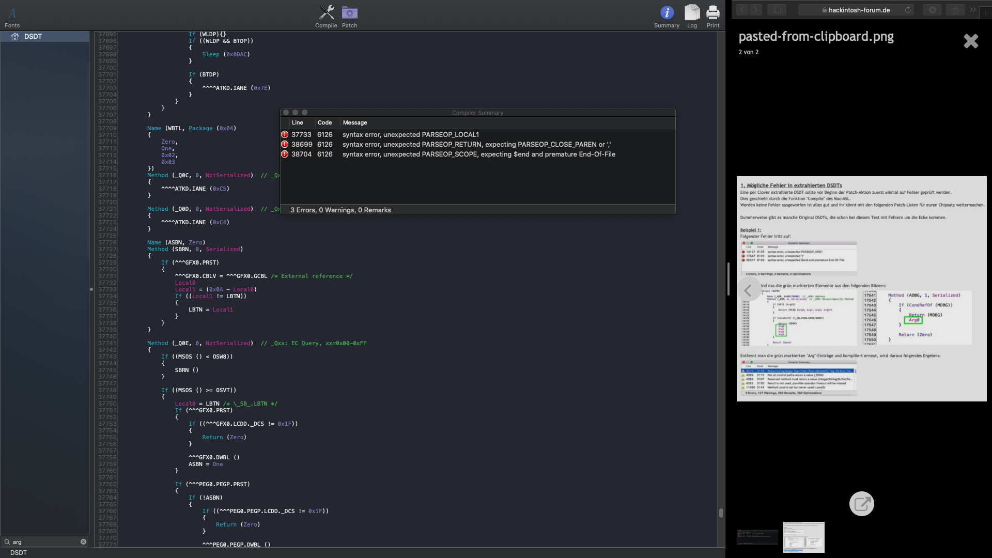992x558 pixels.
Task: Click the Print toolbar icon
Action: pos(713,12)
